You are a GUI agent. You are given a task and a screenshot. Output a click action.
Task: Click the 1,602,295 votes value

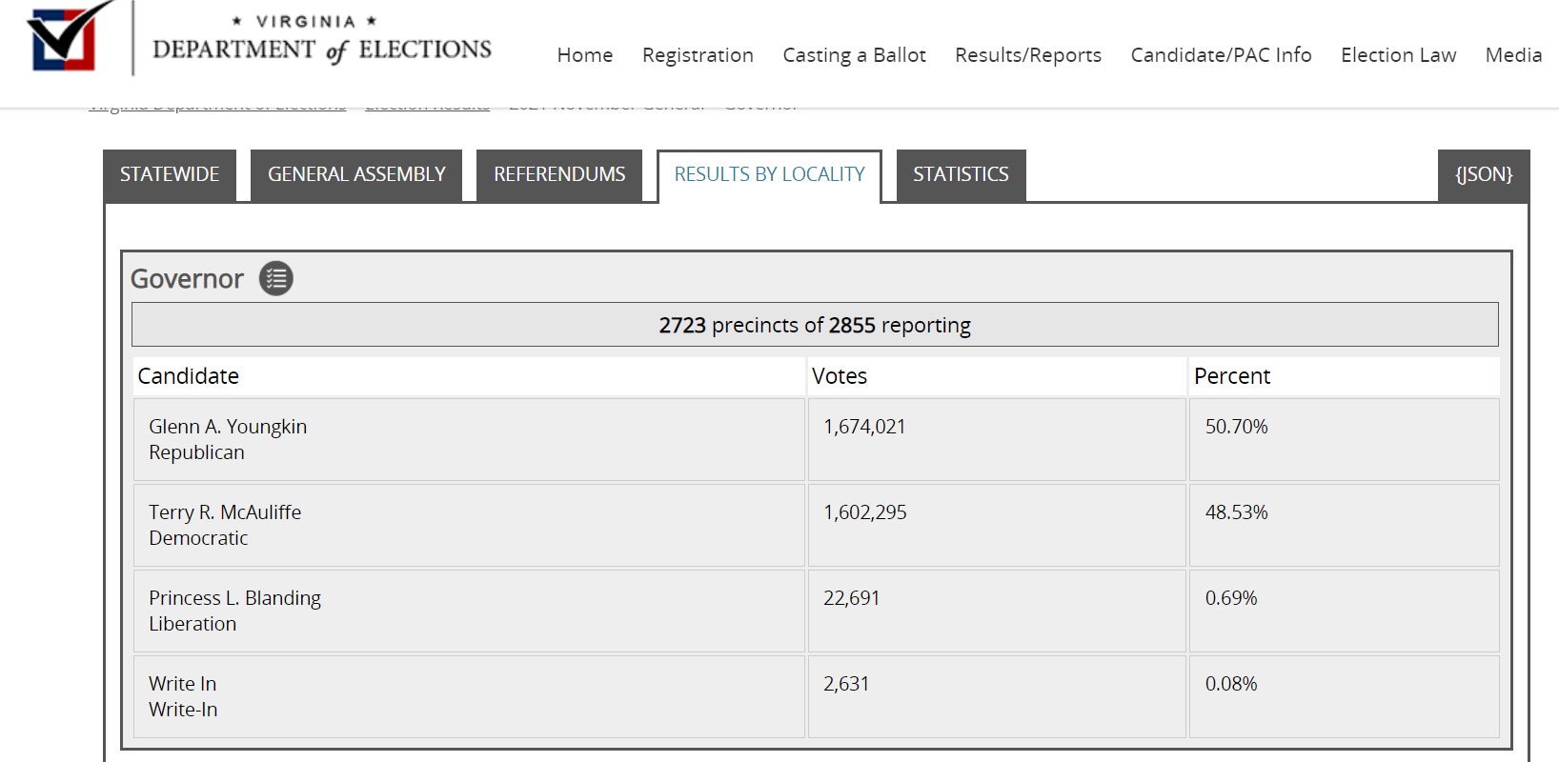click(865, 512)
